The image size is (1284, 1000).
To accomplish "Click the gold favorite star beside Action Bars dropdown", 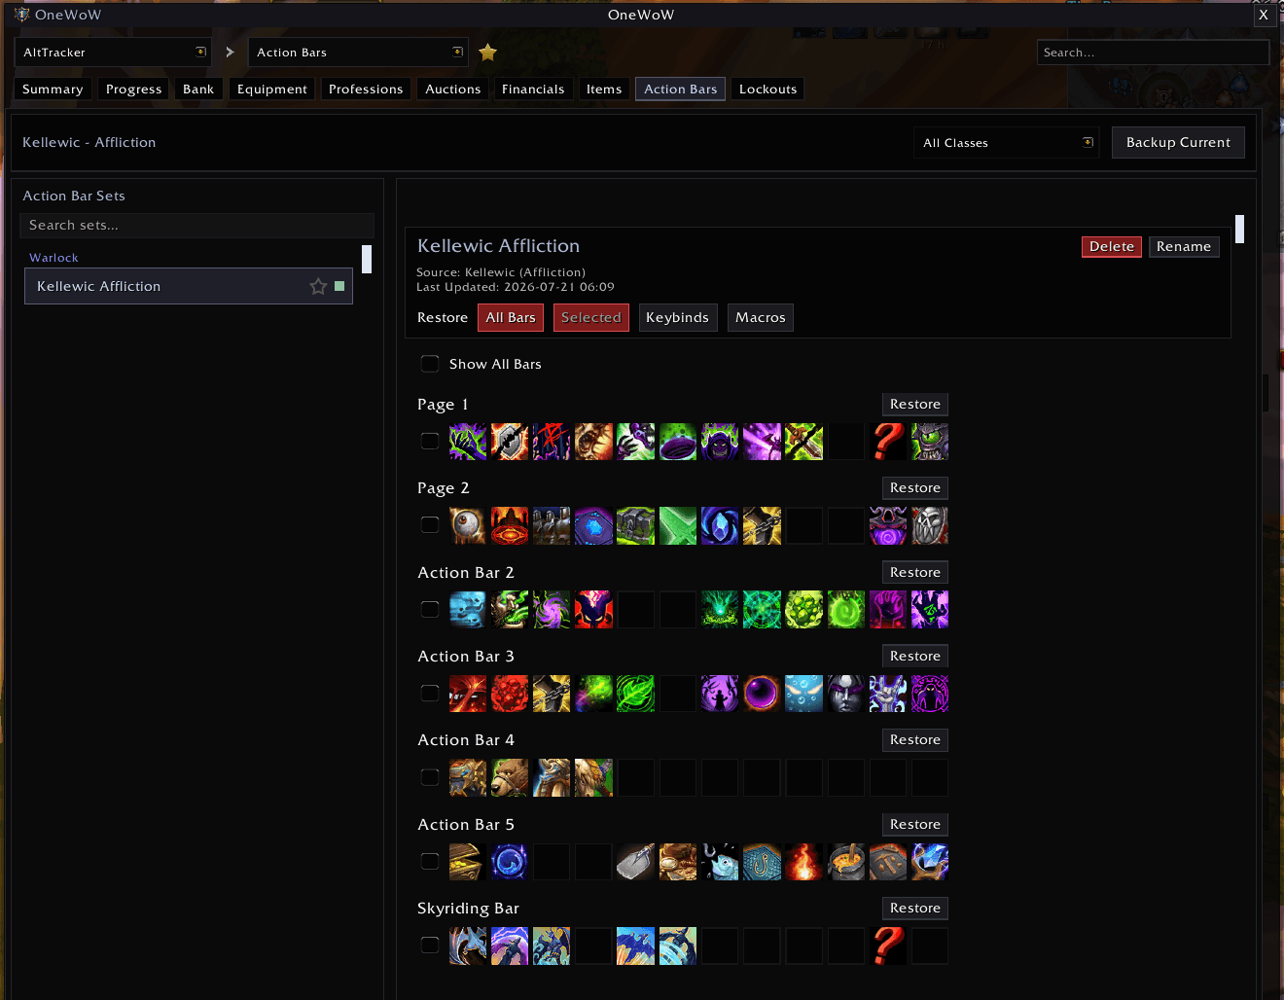I will 488,53.
